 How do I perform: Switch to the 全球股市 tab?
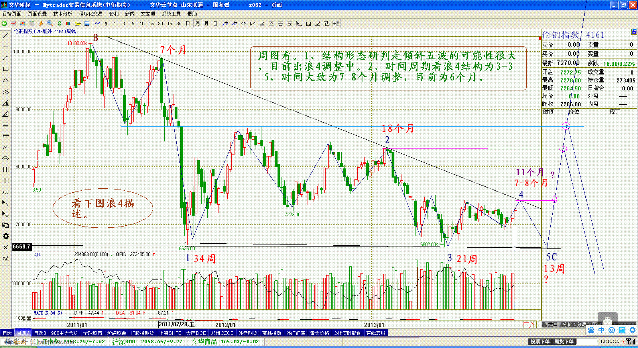click(x=93, y=333)
